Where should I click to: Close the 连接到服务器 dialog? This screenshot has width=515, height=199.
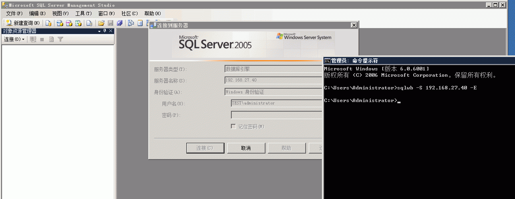(x=354, y=25)
